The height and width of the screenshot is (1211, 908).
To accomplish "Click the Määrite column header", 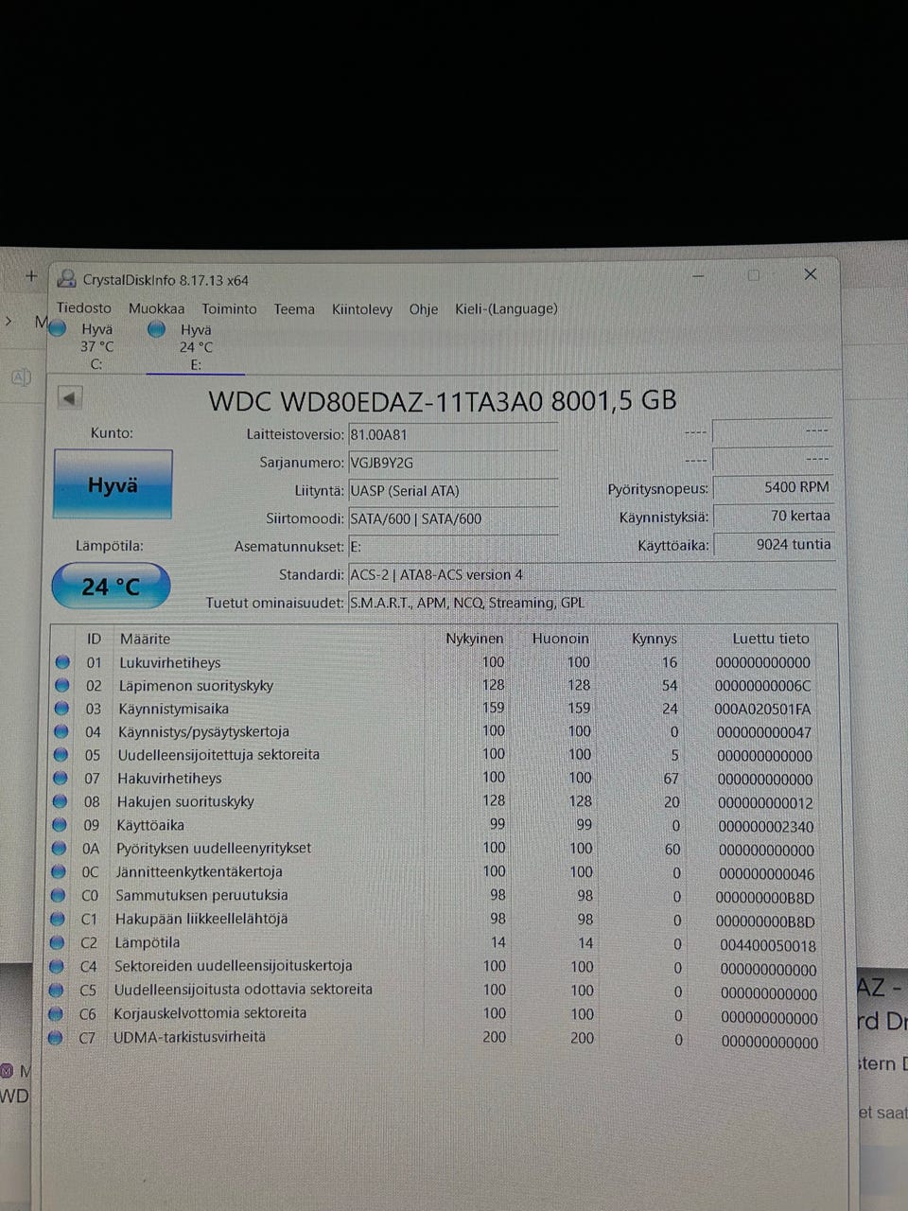I will [145, 639].
